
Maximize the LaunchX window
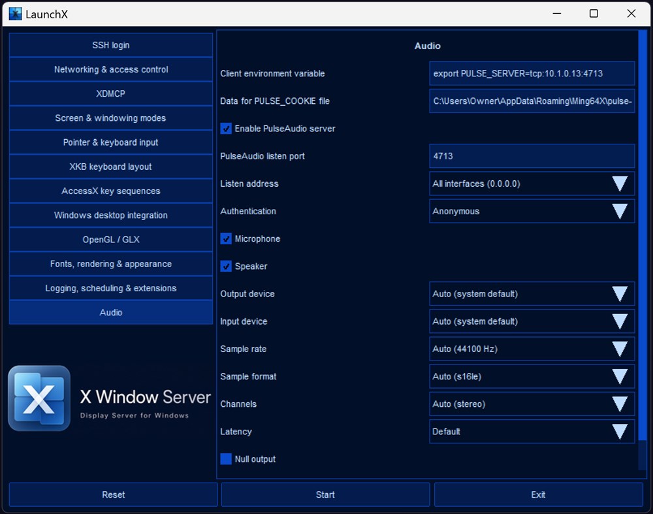pyautogui.click(x=594, y=13)
